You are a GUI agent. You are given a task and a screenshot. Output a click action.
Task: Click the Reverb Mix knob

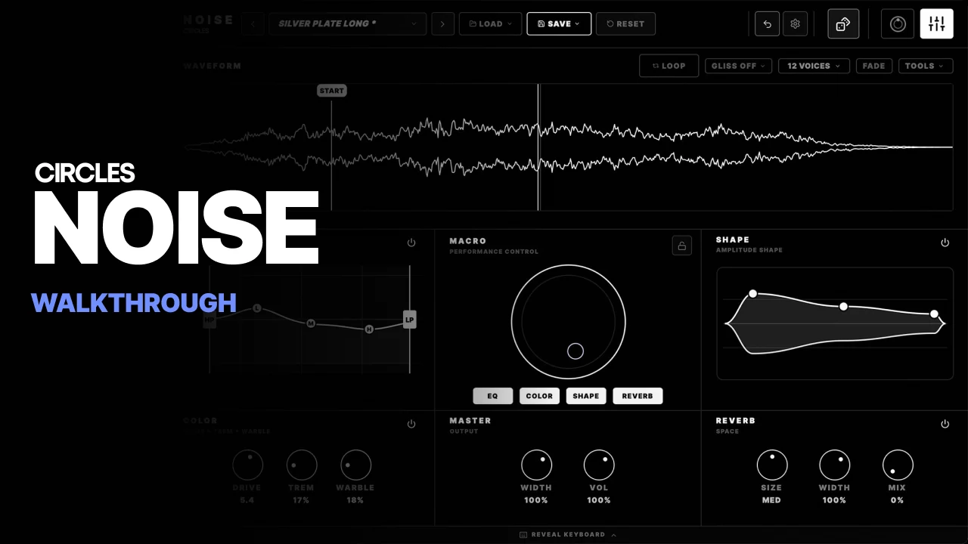pyautogui.click(x=898, y=465)
